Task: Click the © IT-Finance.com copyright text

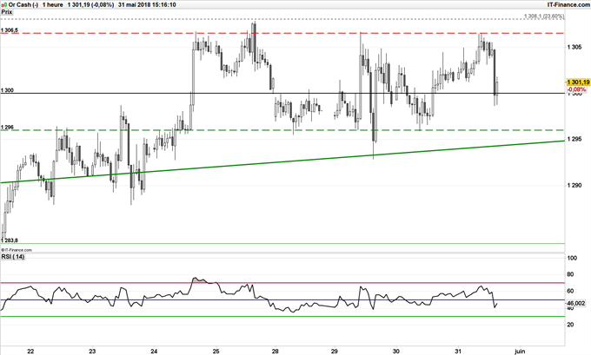Action: click(x=17, y=250)
